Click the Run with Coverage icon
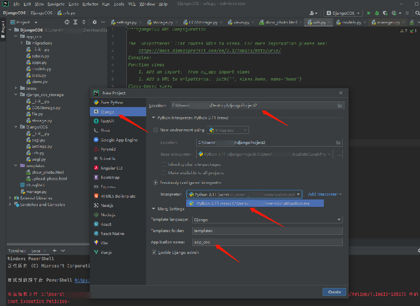This screenshot has width=420, height=306. click(385, 13)
